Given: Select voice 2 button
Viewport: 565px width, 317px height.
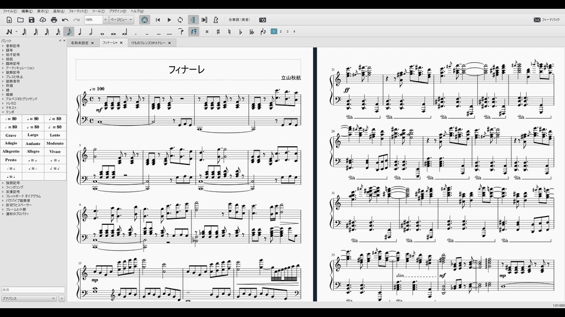Looking at the screenshot, I should [281, 32].
